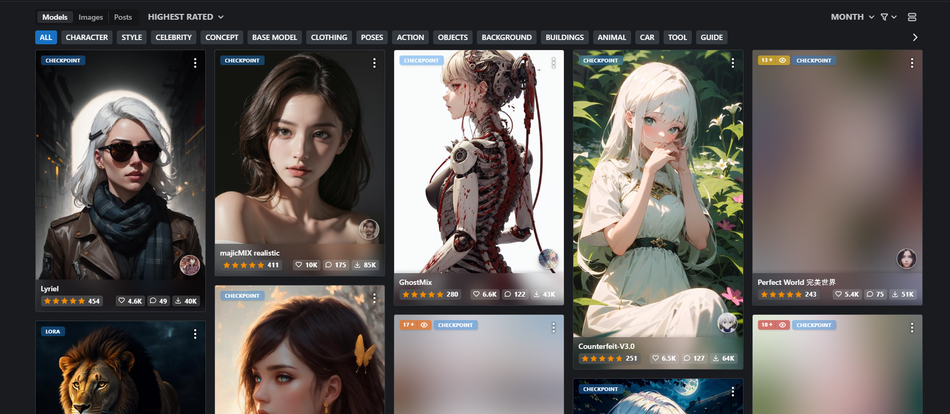Click Perfect World's 5.4K likes heart
The width and height of the screenshot is (950, 414).
847,294
